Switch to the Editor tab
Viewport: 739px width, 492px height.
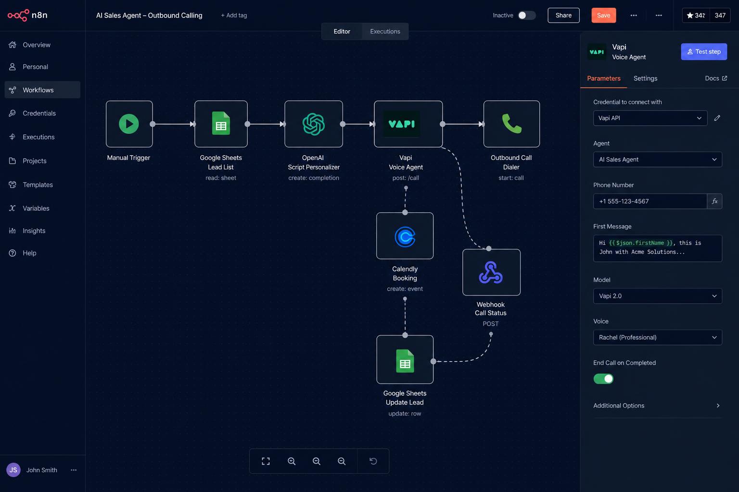pyautogui.click(x=342, y=31)
